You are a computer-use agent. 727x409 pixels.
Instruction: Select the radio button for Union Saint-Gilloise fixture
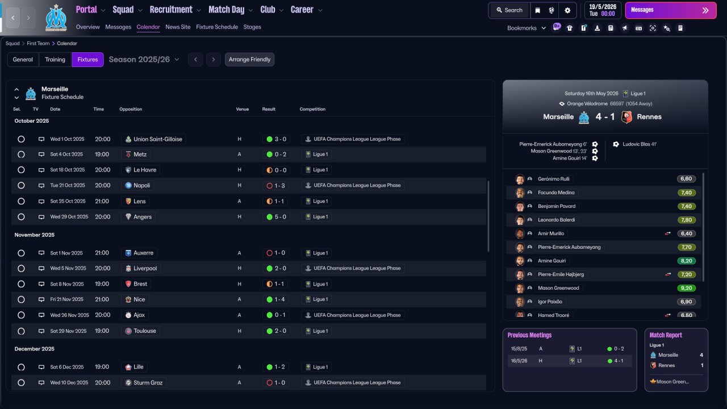(x=21, y=139)
